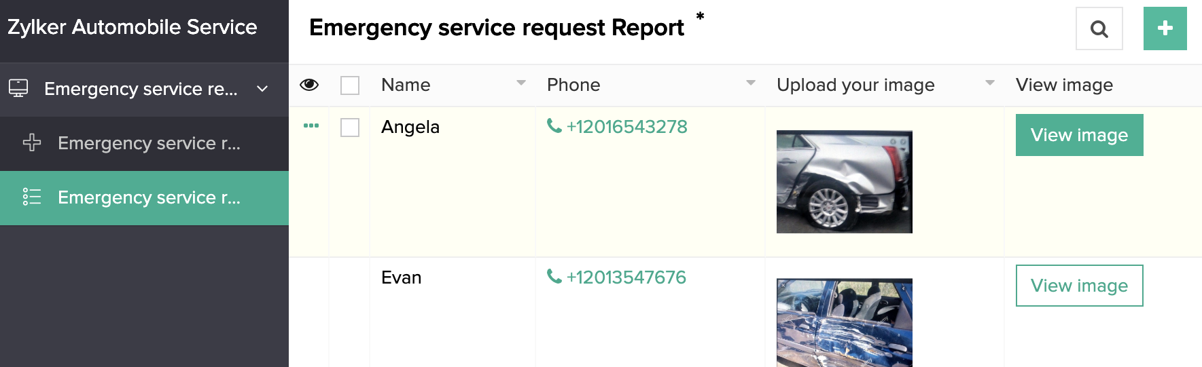Open the Phone column dropdown arrow
The image size is (1202, 367).
(x=751, y=83)
